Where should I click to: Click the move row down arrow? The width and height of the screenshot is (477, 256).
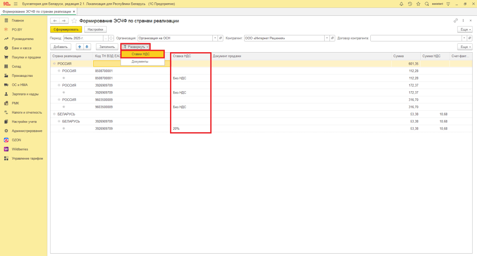(87, 47)
